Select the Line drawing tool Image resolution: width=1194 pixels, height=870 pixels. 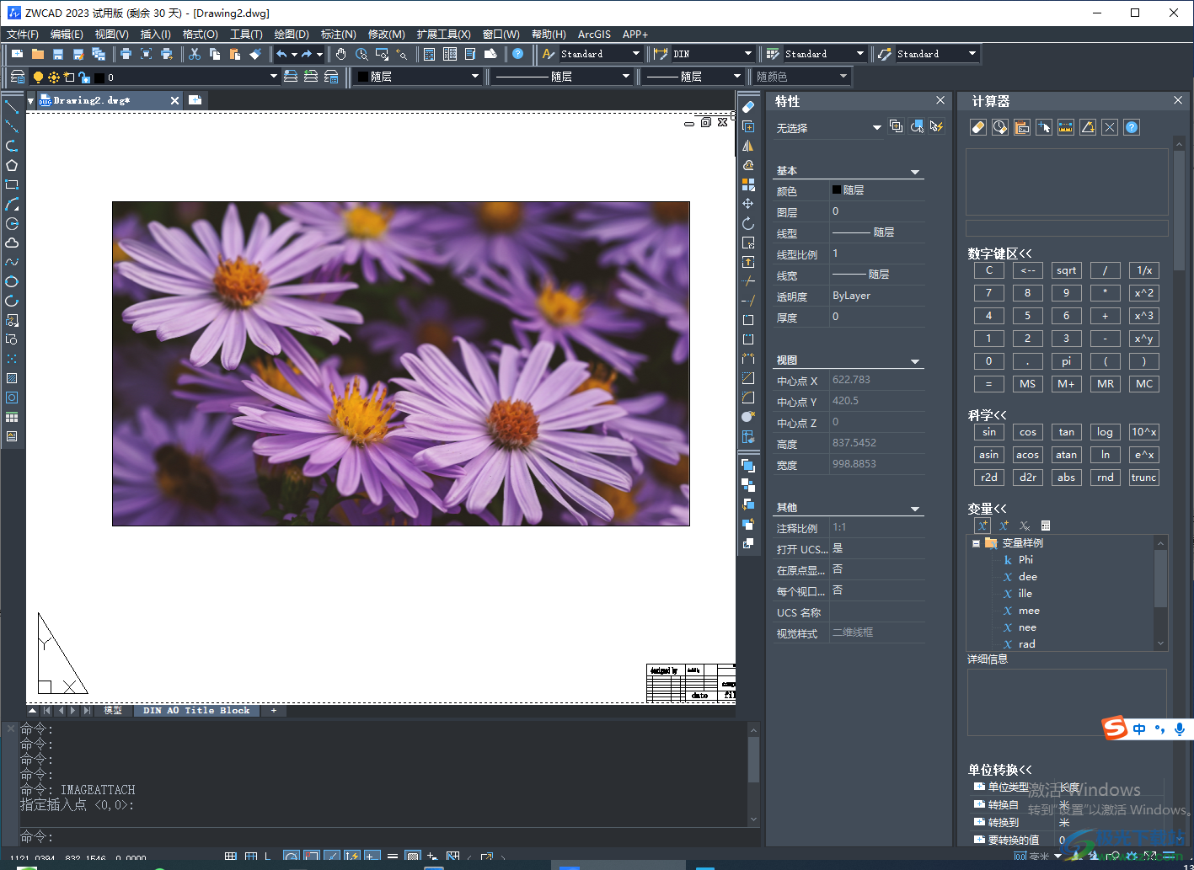tap(12, 107)
